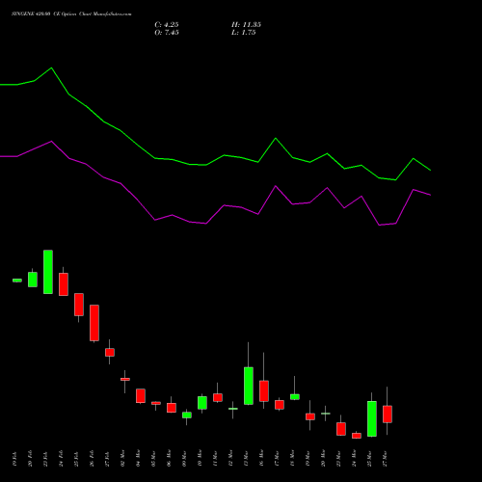Click the tall green candlestick for 13 Mar
Viewport: 482px width, 482px height.
pos(249,386)
